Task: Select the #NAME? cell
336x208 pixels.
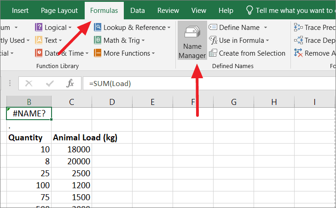Action: (29, 113)
